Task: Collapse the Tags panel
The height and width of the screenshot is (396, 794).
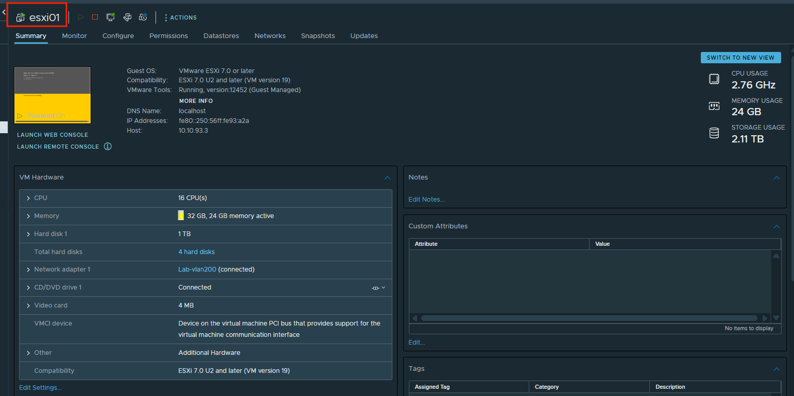Action: 776,369
